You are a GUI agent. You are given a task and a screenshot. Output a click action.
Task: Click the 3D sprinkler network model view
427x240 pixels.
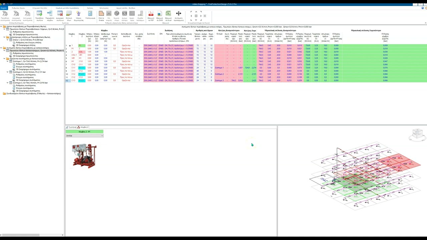[365, 176]
